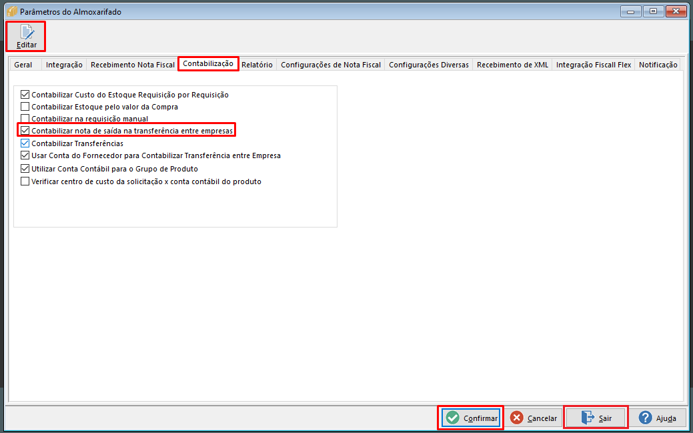This screenshot has height=433, width=693.
Task: Enable Verificar centro de custo da solicitação
Action: (25, 181)
